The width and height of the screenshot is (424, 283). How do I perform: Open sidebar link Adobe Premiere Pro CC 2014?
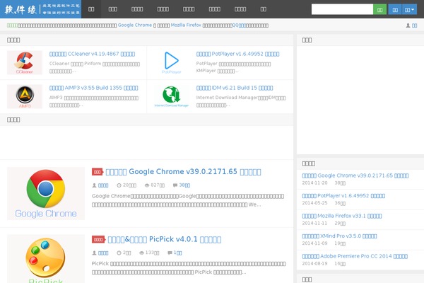[355, 256]
